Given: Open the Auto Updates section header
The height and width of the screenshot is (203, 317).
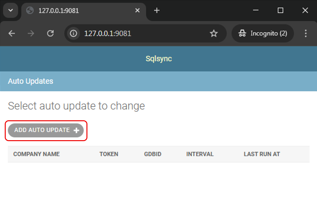Looking at the screenshot, I should click(30, 81).
